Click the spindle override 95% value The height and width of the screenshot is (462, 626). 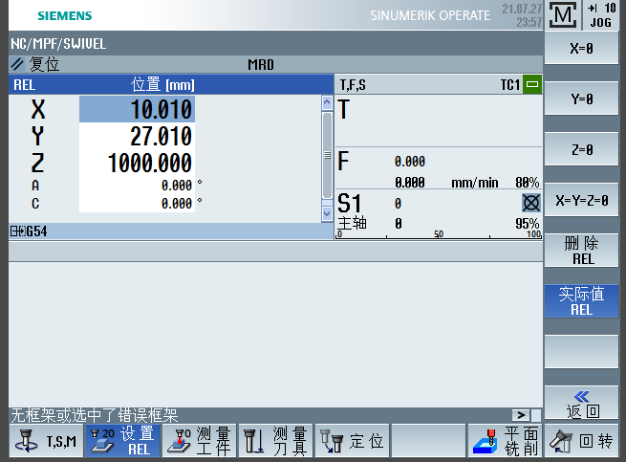point(527,224)
